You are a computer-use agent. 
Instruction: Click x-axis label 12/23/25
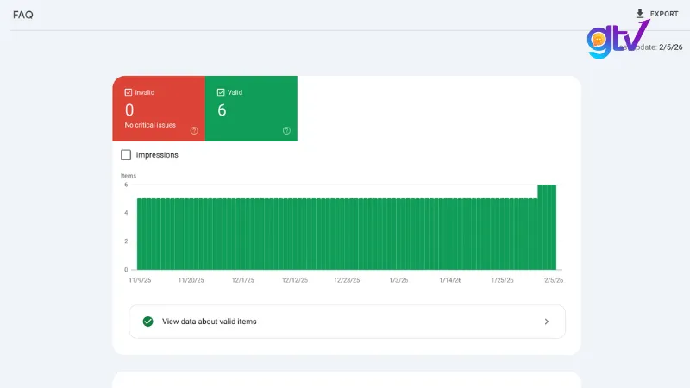(347, 280)
